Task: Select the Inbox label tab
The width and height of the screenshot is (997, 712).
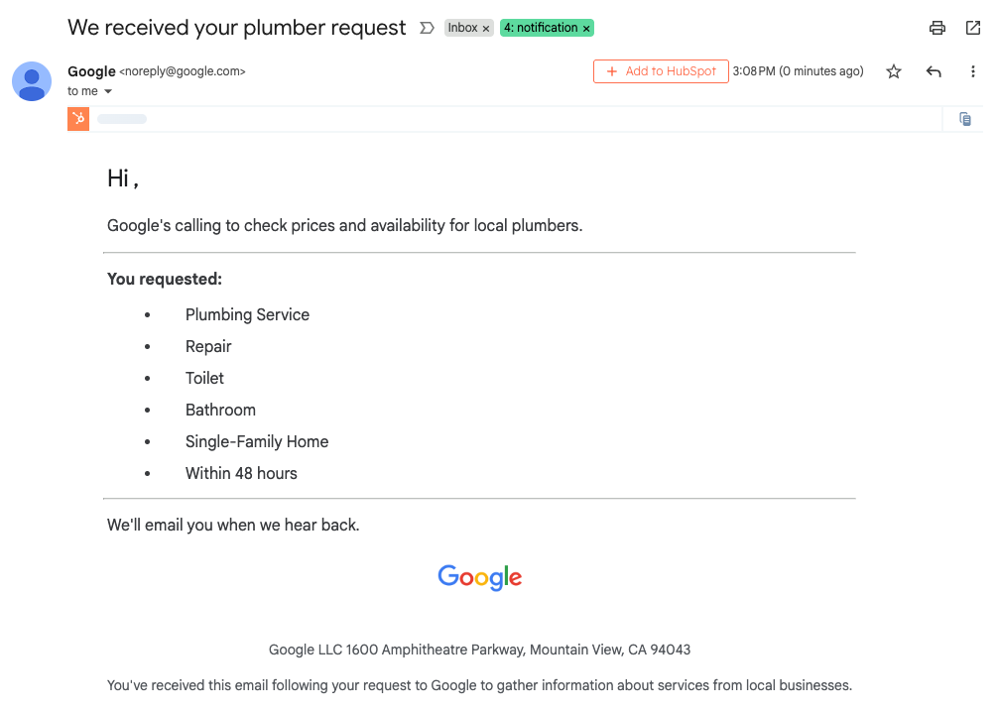Action: (462, 28)
